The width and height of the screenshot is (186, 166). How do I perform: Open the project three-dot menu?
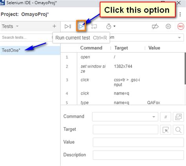(x=180, y=14)
